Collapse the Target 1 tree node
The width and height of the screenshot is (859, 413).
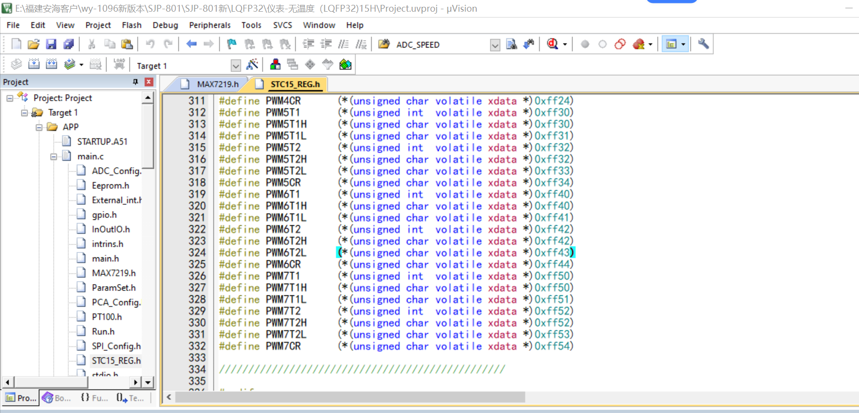click(x=24, y=113)
